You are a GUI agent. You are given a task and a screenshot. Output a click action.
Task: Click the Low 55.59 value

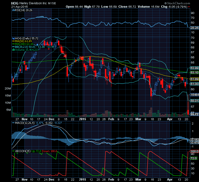coord(109,7)
